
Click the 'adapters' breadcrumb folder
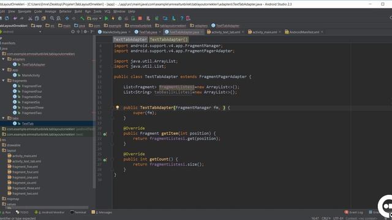pos(198,26)
